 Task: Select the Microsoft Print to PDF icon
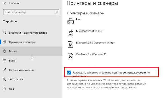click(x=70, y=33)
